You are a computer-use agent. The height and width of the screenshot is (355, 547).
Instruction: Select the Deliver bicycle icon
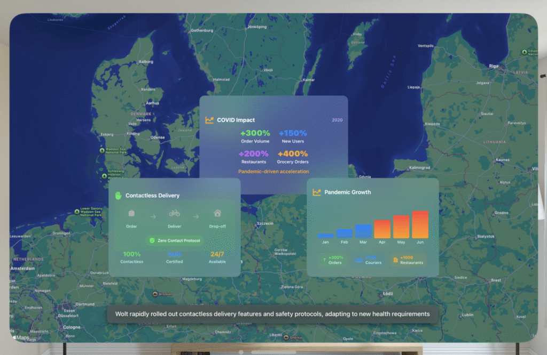tap(174, 214)
